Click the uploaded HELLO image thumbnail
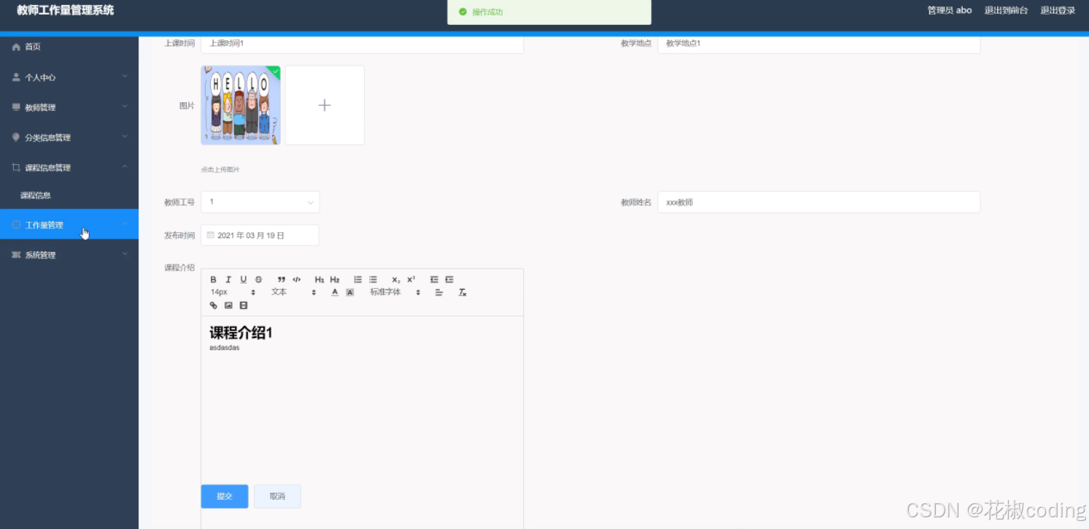The height and width of the screenshot is (529, 1089). pos(241,105)
